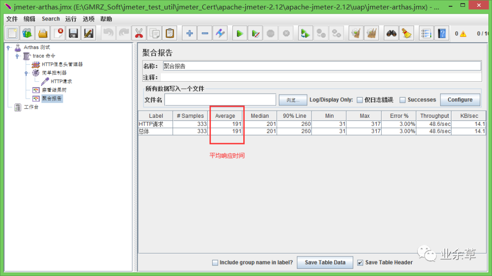Open the 运行 menu
The image size is (492, 276).
pyautogui.click(x=71, y=19)
